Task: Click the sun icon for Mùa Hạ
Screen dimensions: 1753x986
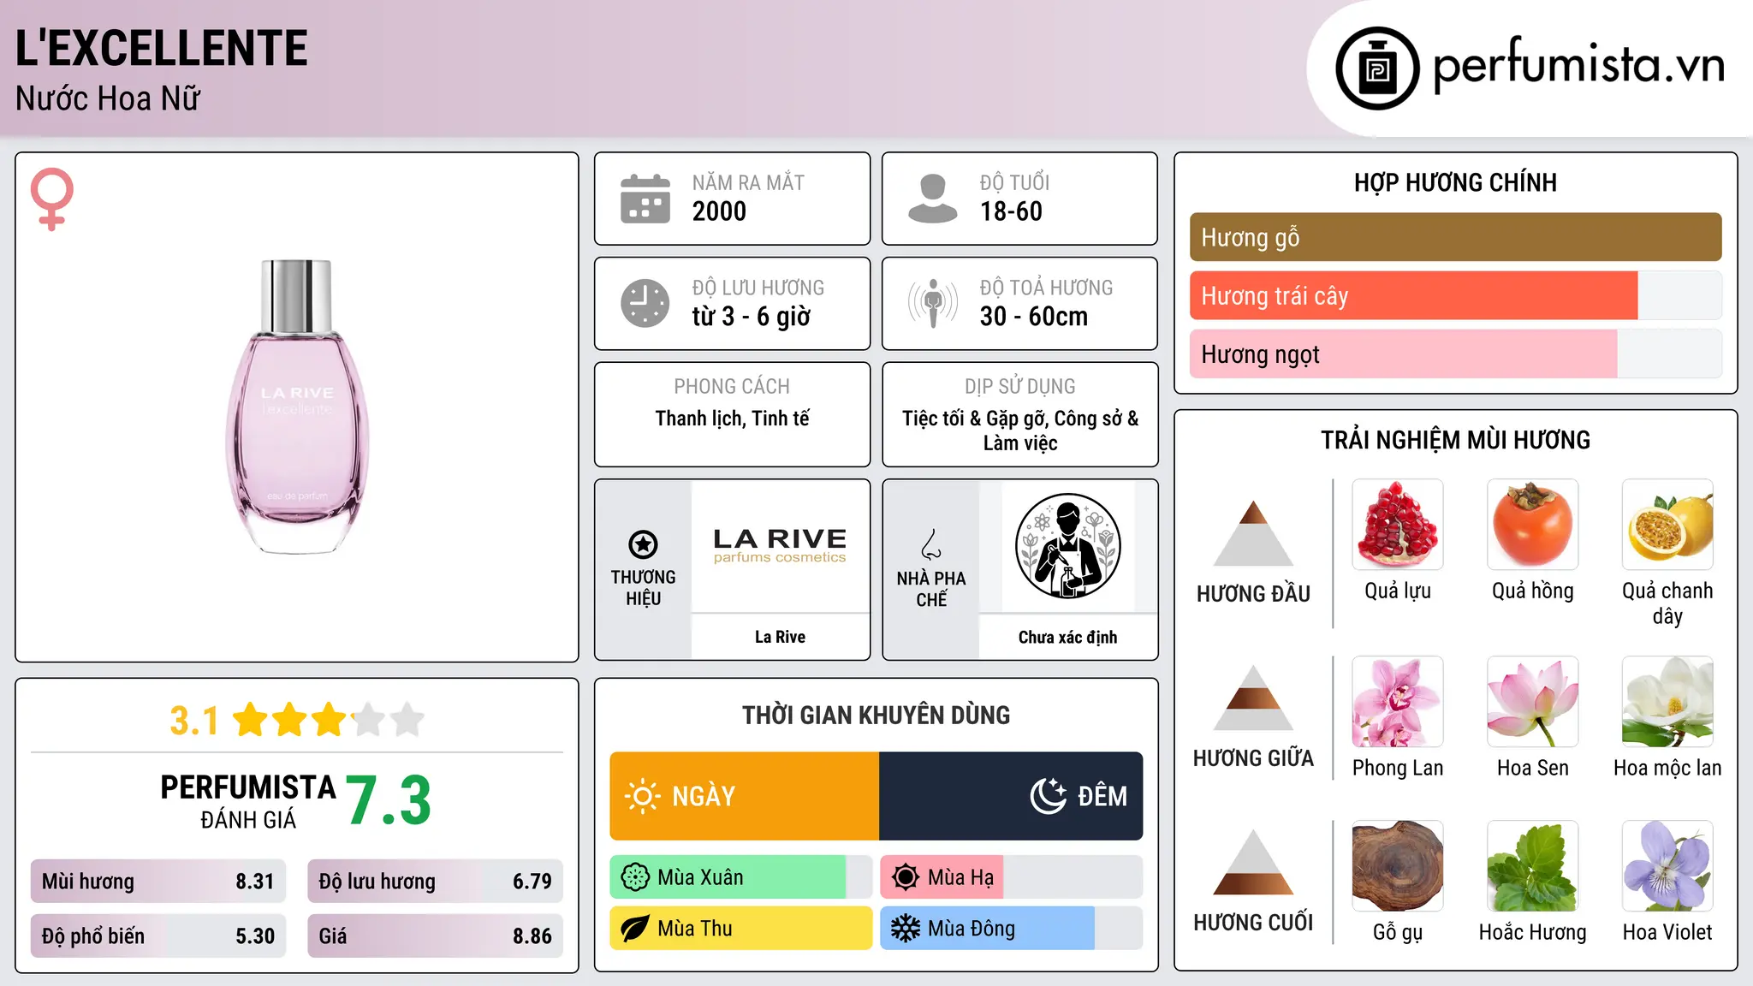Action: coord(906,877)
